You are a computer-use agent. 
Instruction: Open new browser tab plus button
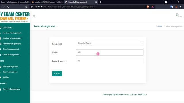pos(101,2)
